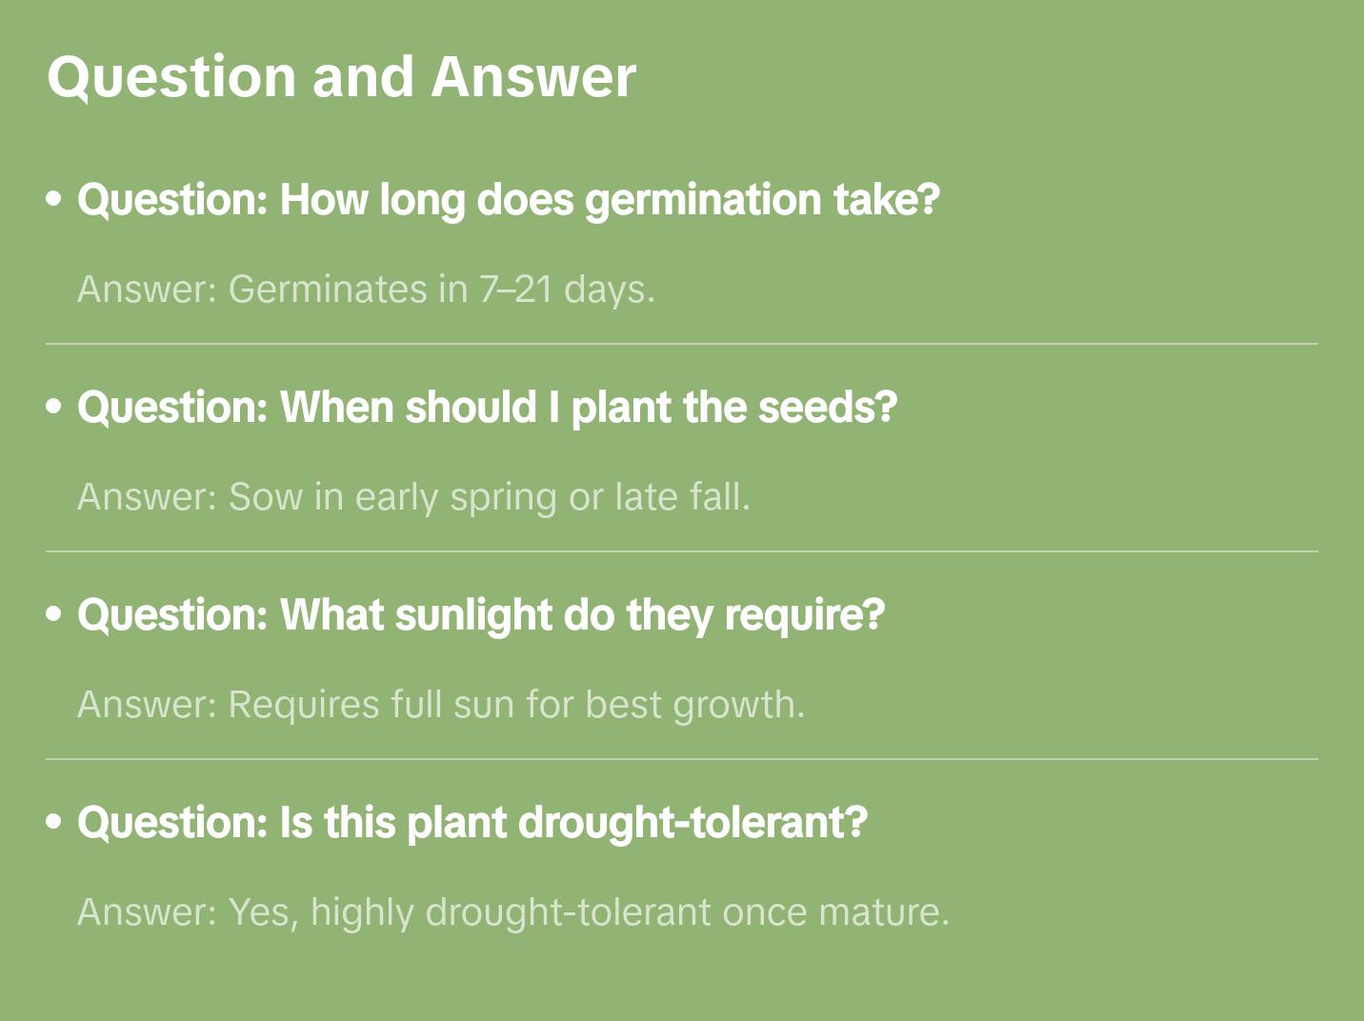Click divider line below germination answer
1364x1021 pixels.
(681, 344)
